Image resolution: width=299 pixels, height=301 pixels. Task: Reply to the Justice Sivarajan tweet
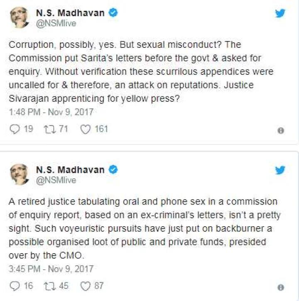[15, 129]
